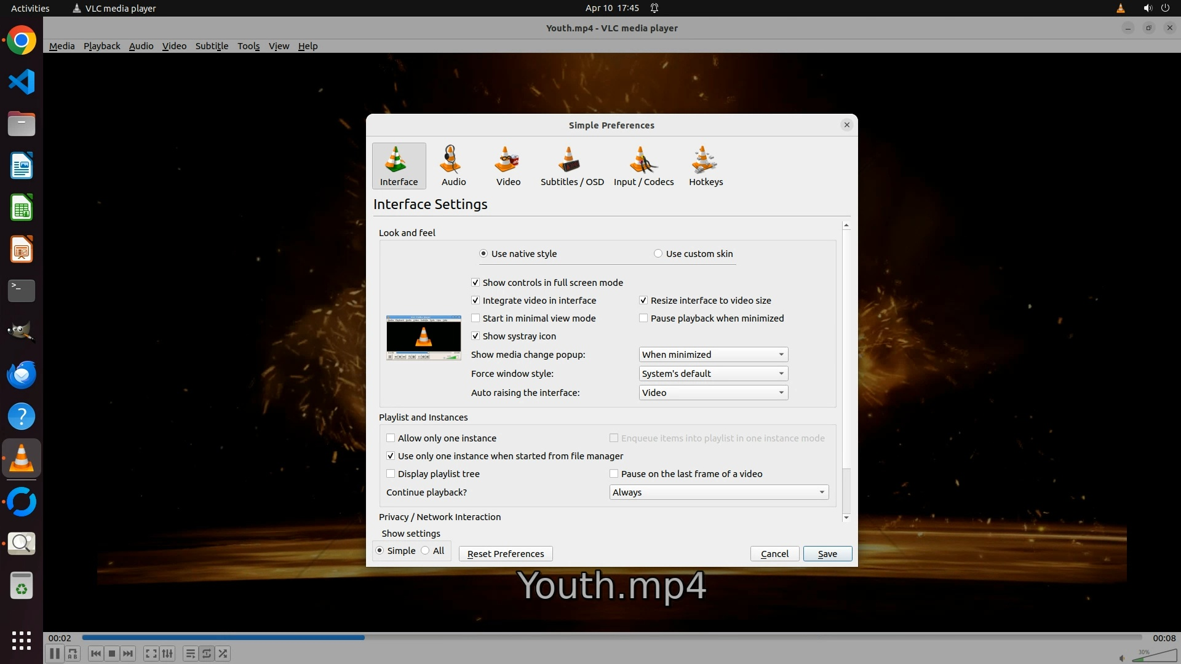The width and height of the screenshot is (1181, 664).
Task: Open the Video preferences section
Action: point(508,165)
